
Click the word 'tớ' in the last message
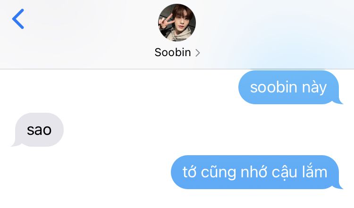(x=189, y=172)
